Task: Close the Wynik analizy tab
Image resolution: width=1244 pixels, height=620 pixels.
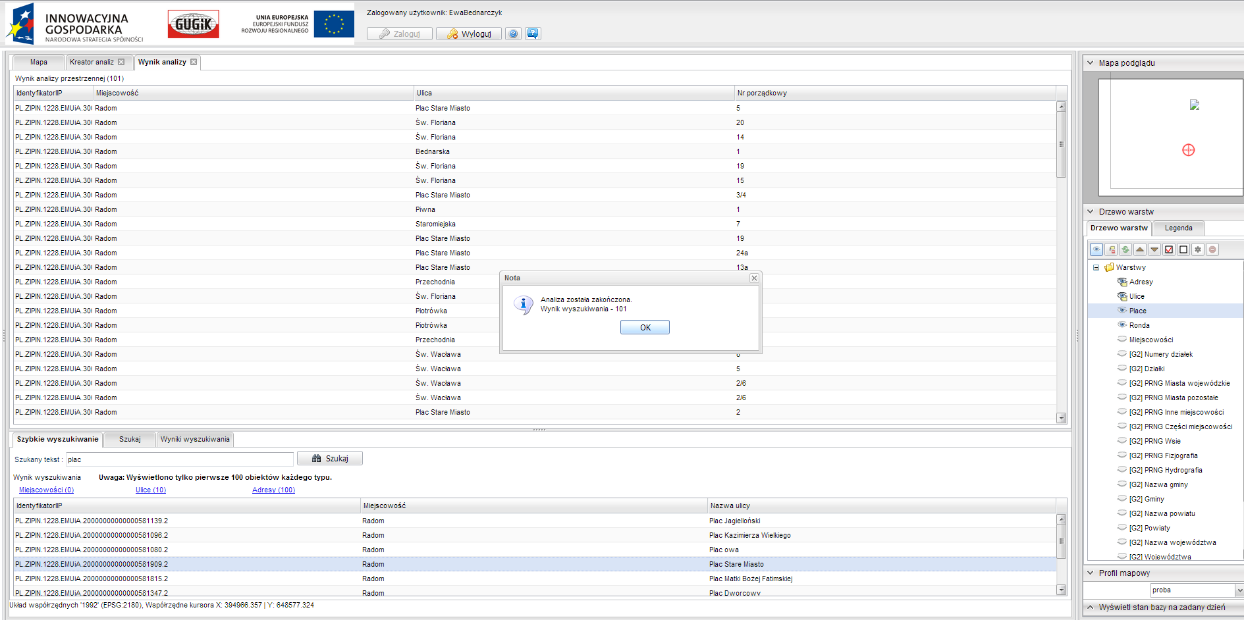Action: pos(194,62)
